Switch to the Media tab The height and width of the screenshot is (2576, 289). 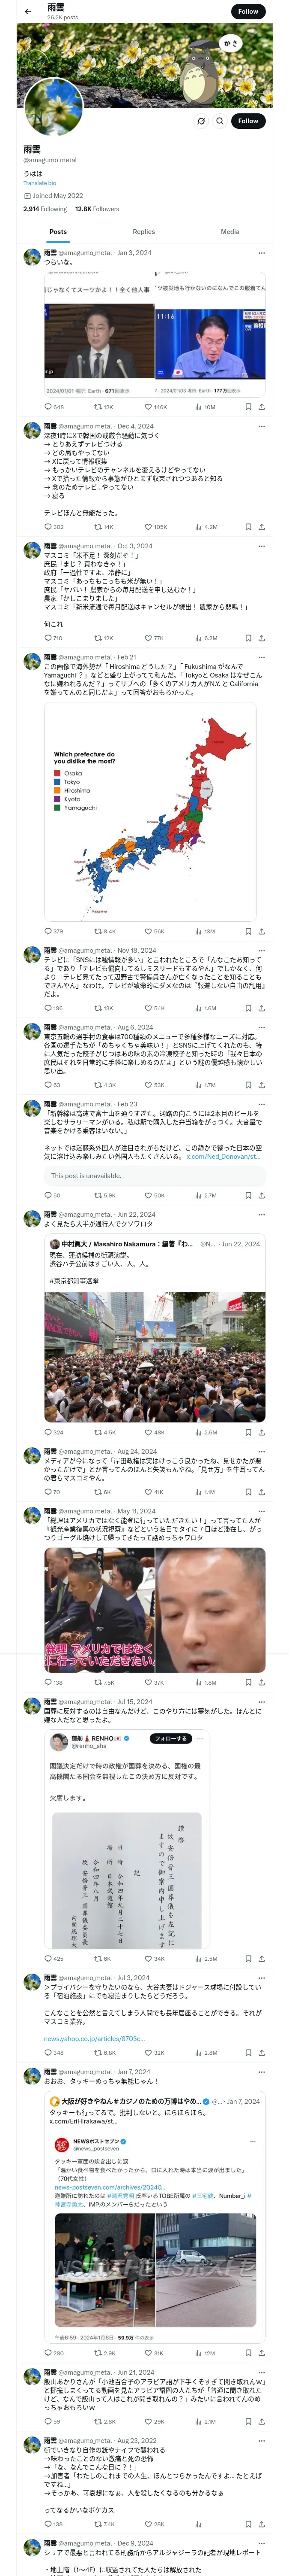(x=230, y=231)
